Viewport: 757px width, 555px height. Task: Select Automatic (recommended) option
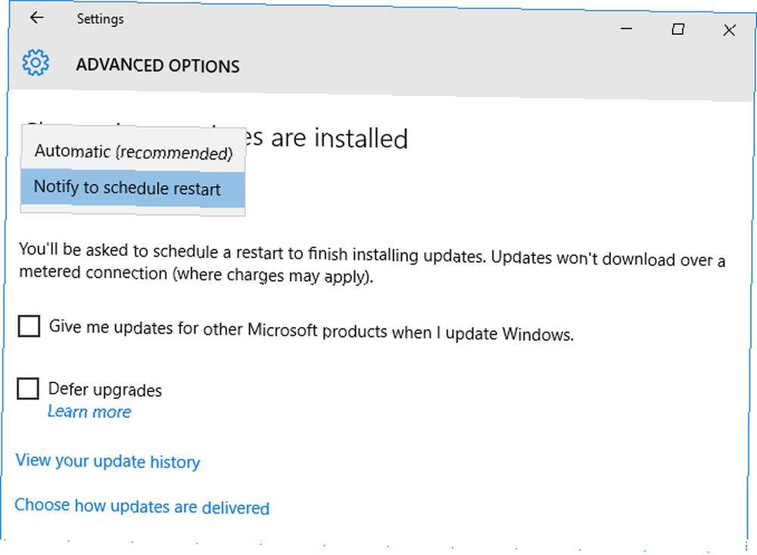pos(133,151)
